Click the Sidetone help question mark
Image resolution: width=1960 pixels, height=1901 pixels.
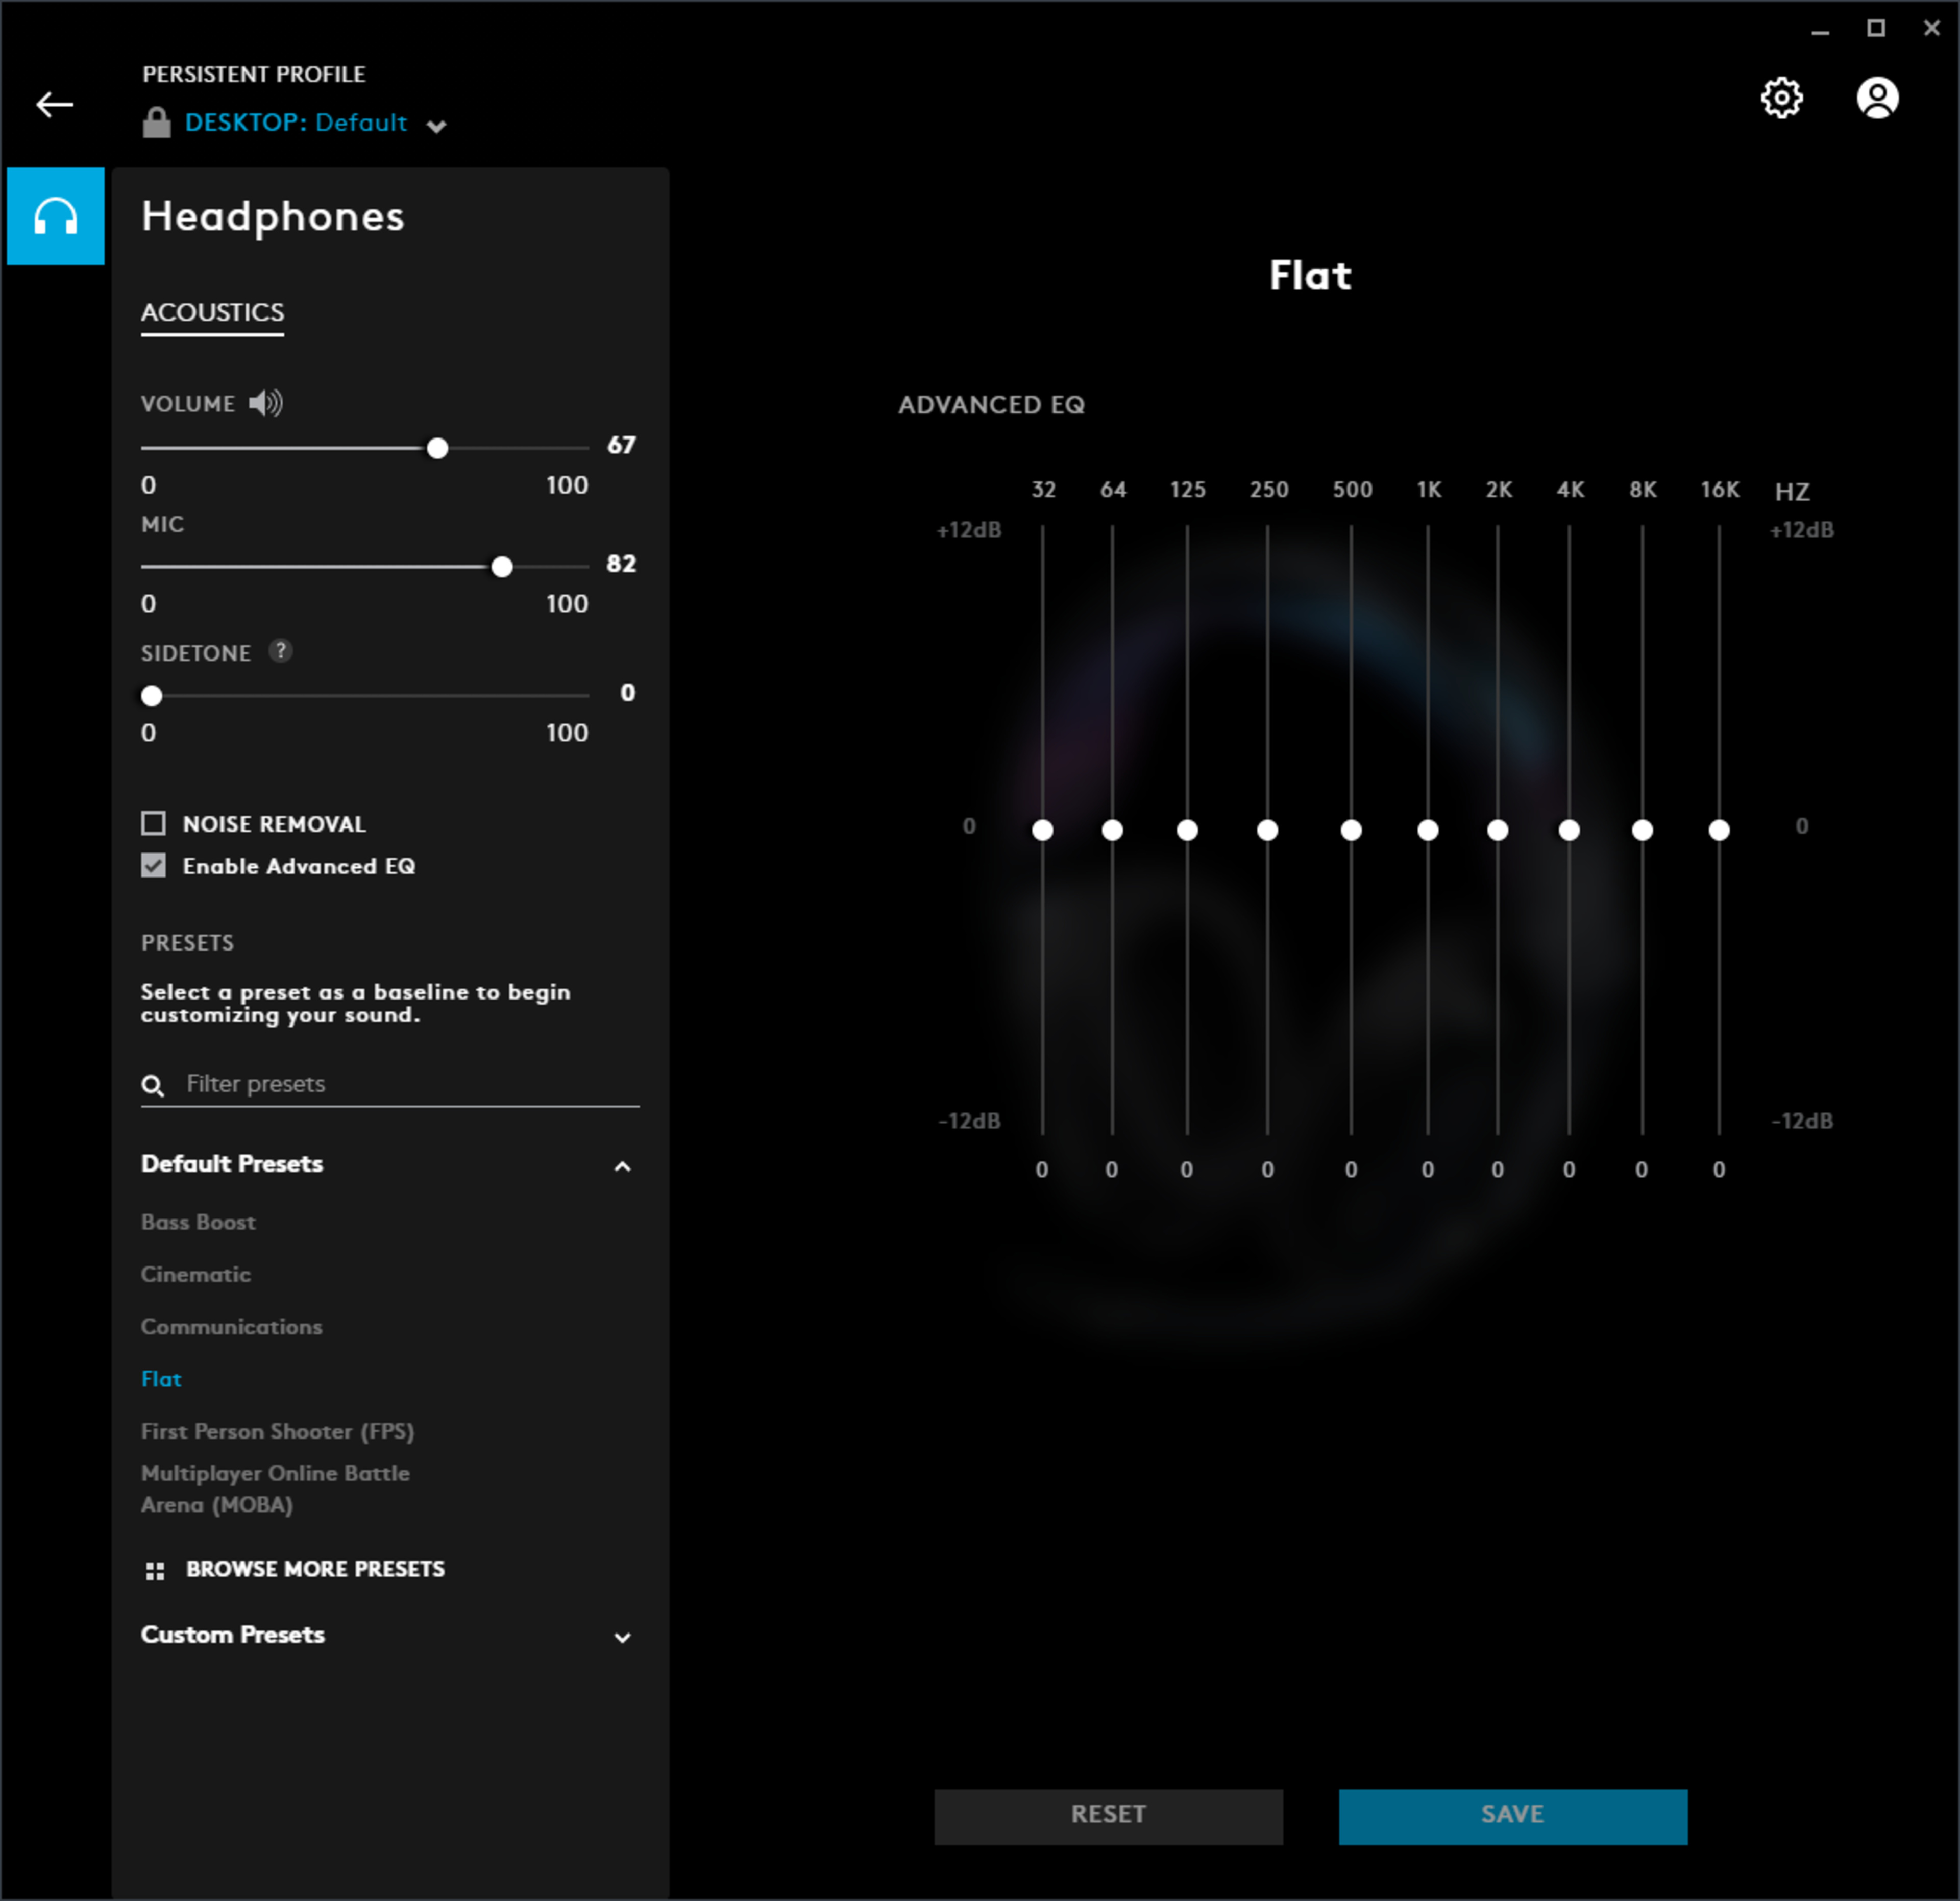(281, 651)
